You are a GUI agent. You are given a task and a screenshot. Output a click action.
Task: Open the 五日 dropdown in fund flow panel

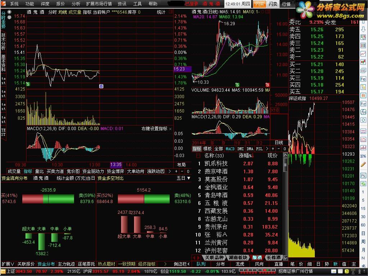[x=183, y=178]
